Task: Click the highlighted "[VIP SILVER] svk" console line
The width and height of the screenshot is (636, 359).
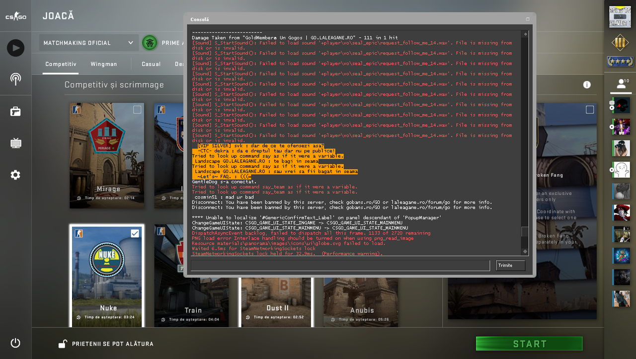Action: click(x=260, y=146)
